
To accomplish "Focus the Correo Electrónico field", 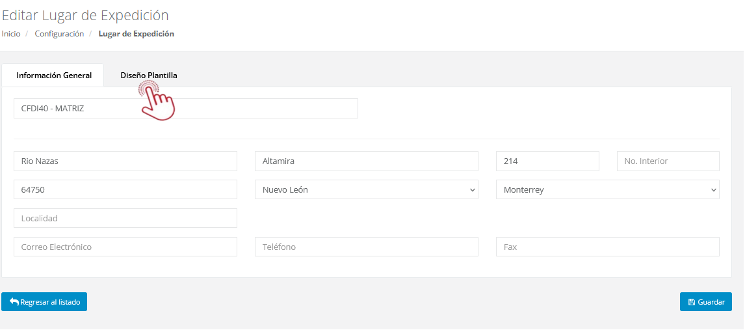I will [125, 247].
